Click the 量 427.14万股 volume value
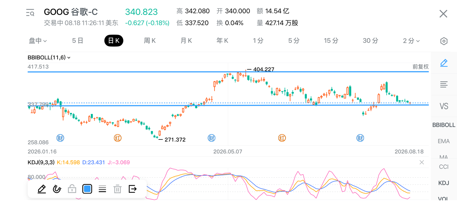The height and width of the screenshot is (211, 457). pyautogui.click(x=278, y=23)
